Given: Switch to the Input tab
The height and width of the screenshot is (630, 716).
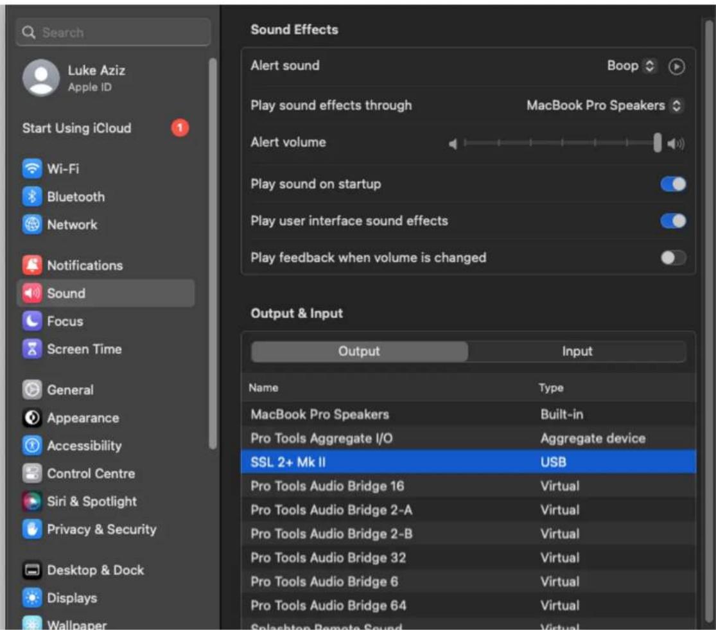Looking at the screenshot, I should point(577,351).
